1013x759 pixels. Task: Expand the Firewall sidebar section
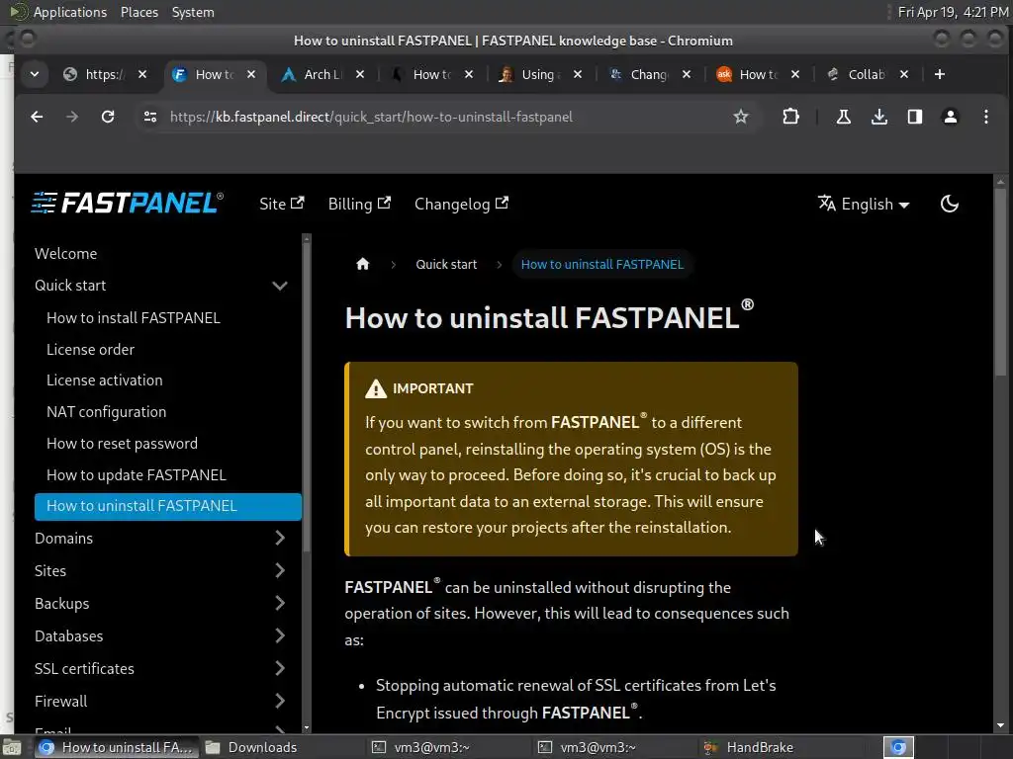pyautogui.click(x=280, y=701)
